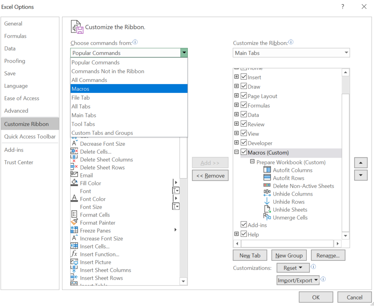This screenshot has height=306, width=374.
Task: Uncheck the Macros (Custom) checkbox
Action: click(244, 152)
